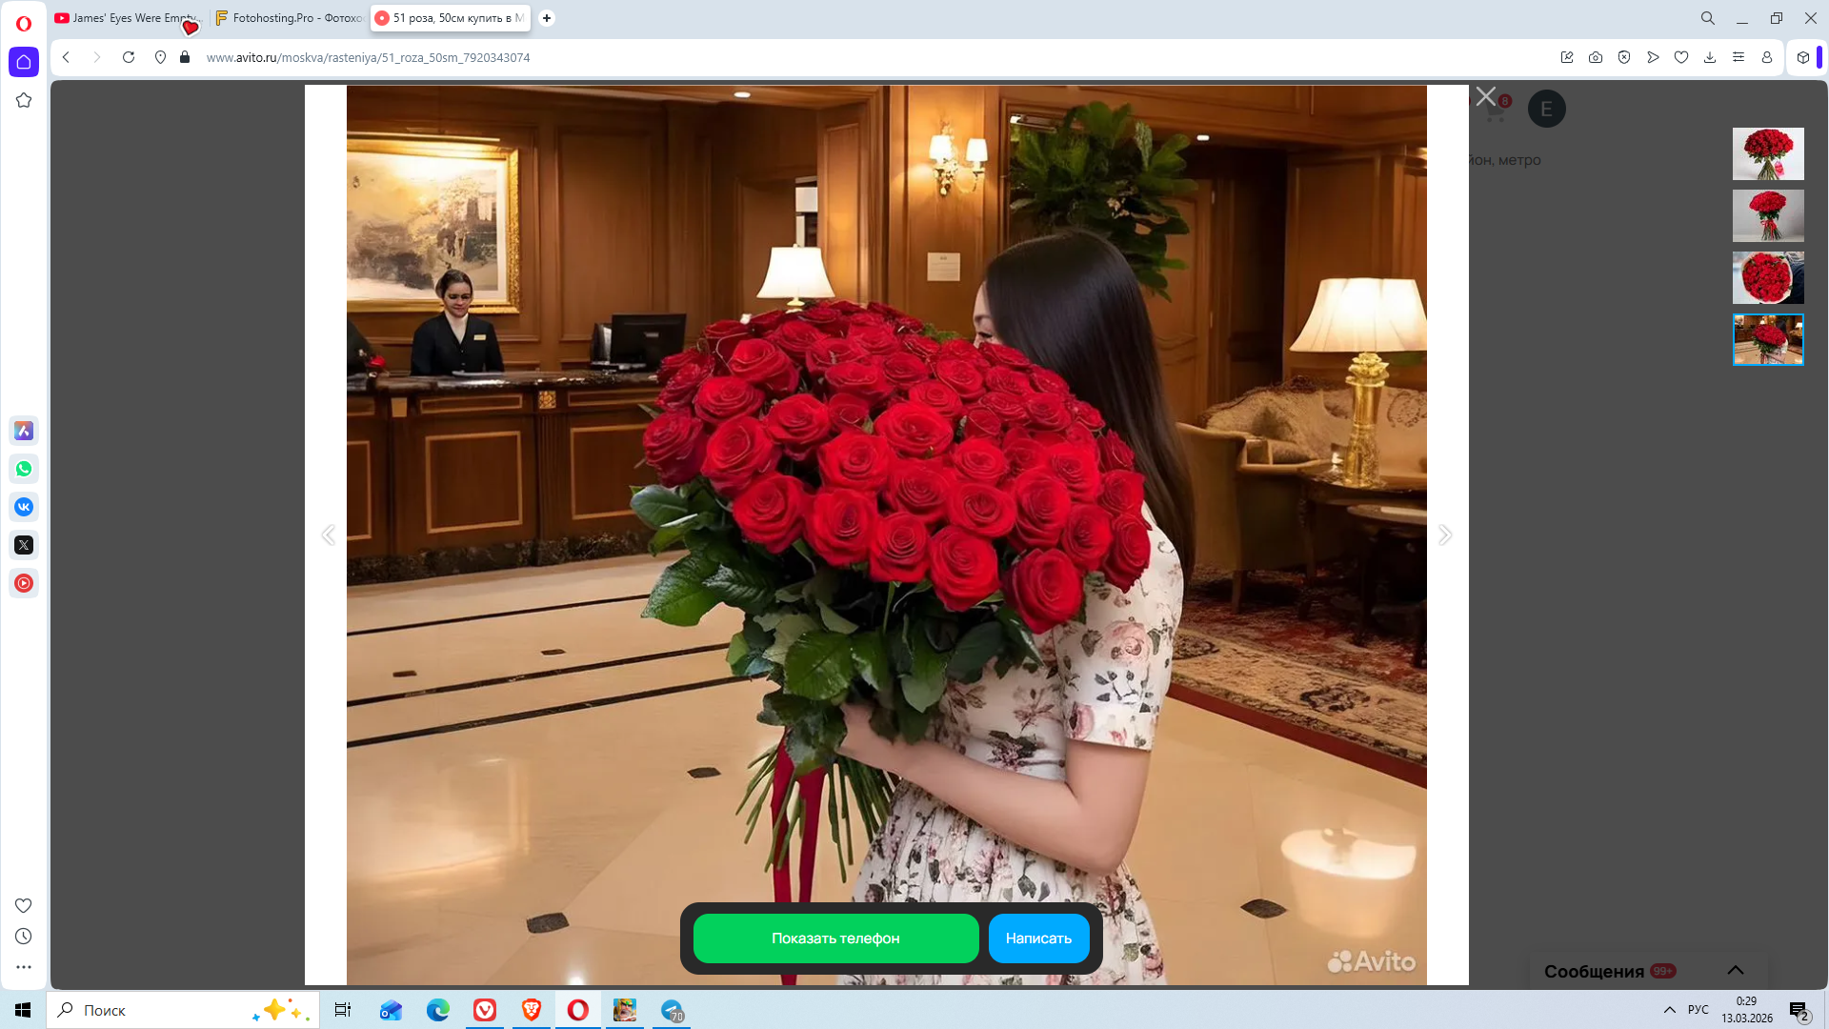Close the photo gallery overlay
This screenshot has height=1029, width=1829.
1486,96
